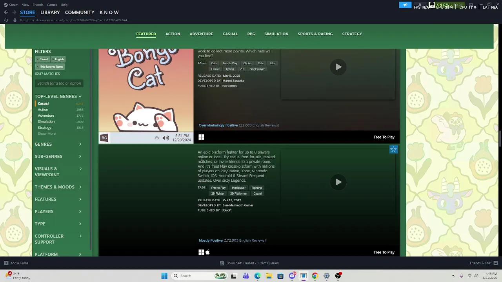Image resolution: width=502 pixels, height=282 pixels.
Task: Open the View menu
Action: [25, 5]
